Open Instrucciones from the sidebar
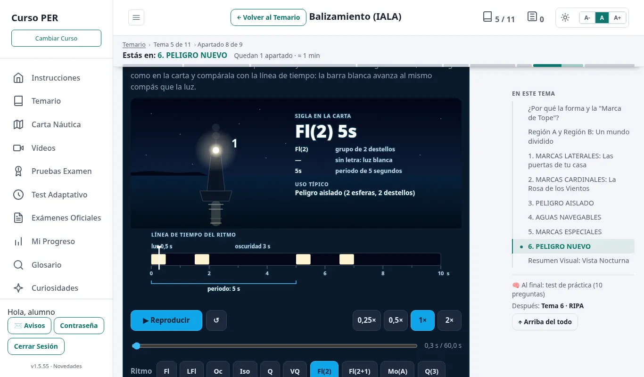 (56, 78)
